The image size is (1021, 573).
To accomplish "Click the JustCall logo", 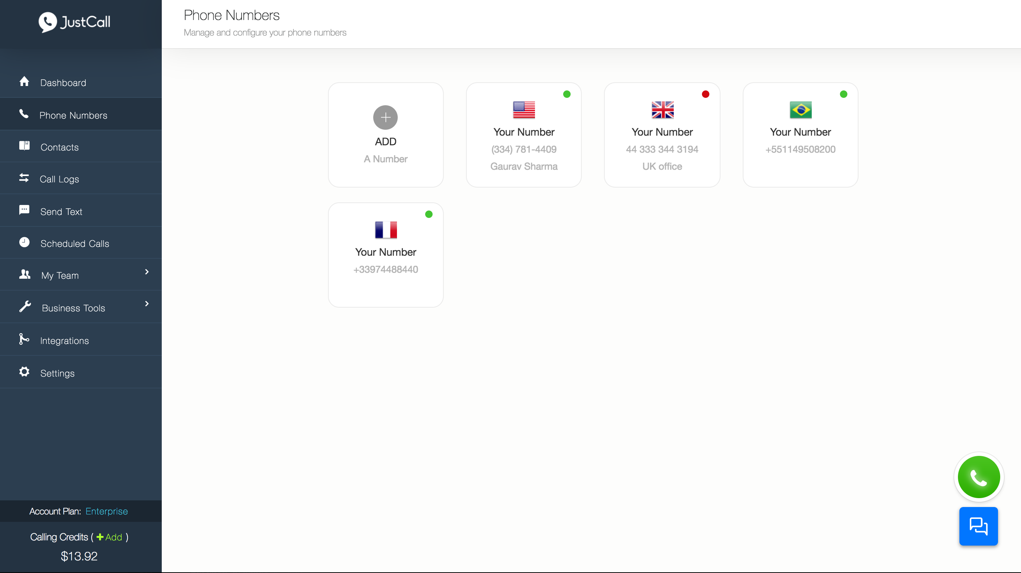I will coord(75,22).
